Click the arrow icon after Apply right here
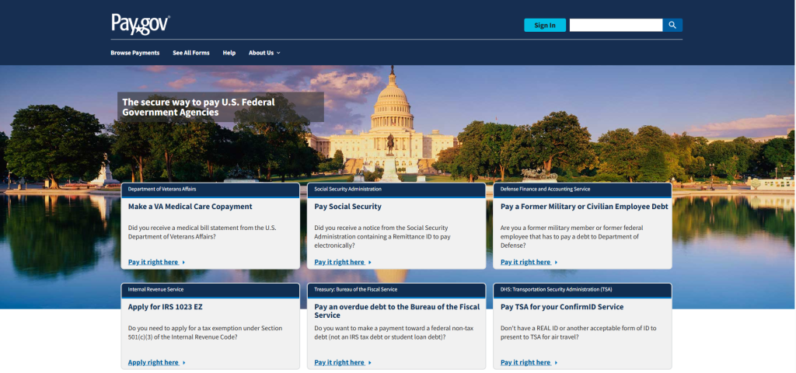The image size is (796, 373). click(x=184, y=363)
